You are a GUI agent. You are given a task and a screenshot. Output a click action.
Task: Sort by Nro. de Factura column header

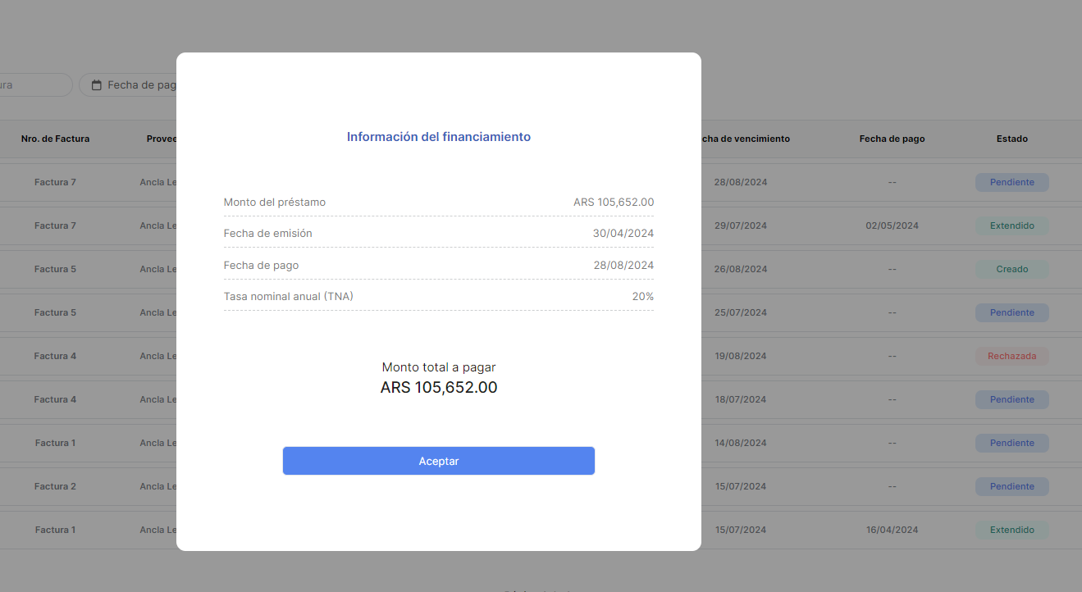(55, 139)
